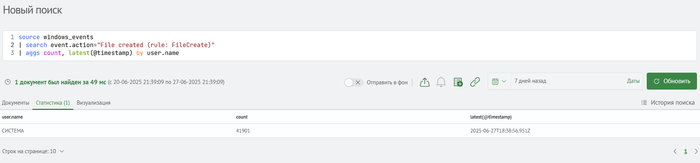Expand the calendar preset dropdown chevron
This screenshot has width=700, height=163.
tap(504, 81)
